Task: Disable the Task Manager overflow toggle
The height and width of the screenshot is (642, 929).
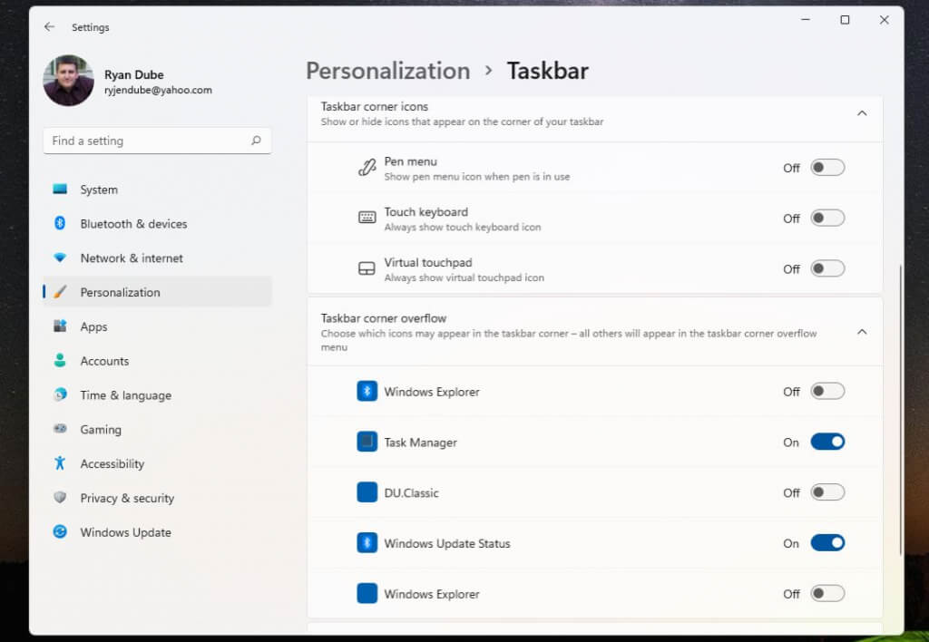Action: tap(827, 442)
